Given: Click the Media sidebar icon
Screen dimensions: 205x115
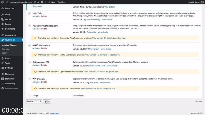Looking at the screenshot, I should (3, 19).
